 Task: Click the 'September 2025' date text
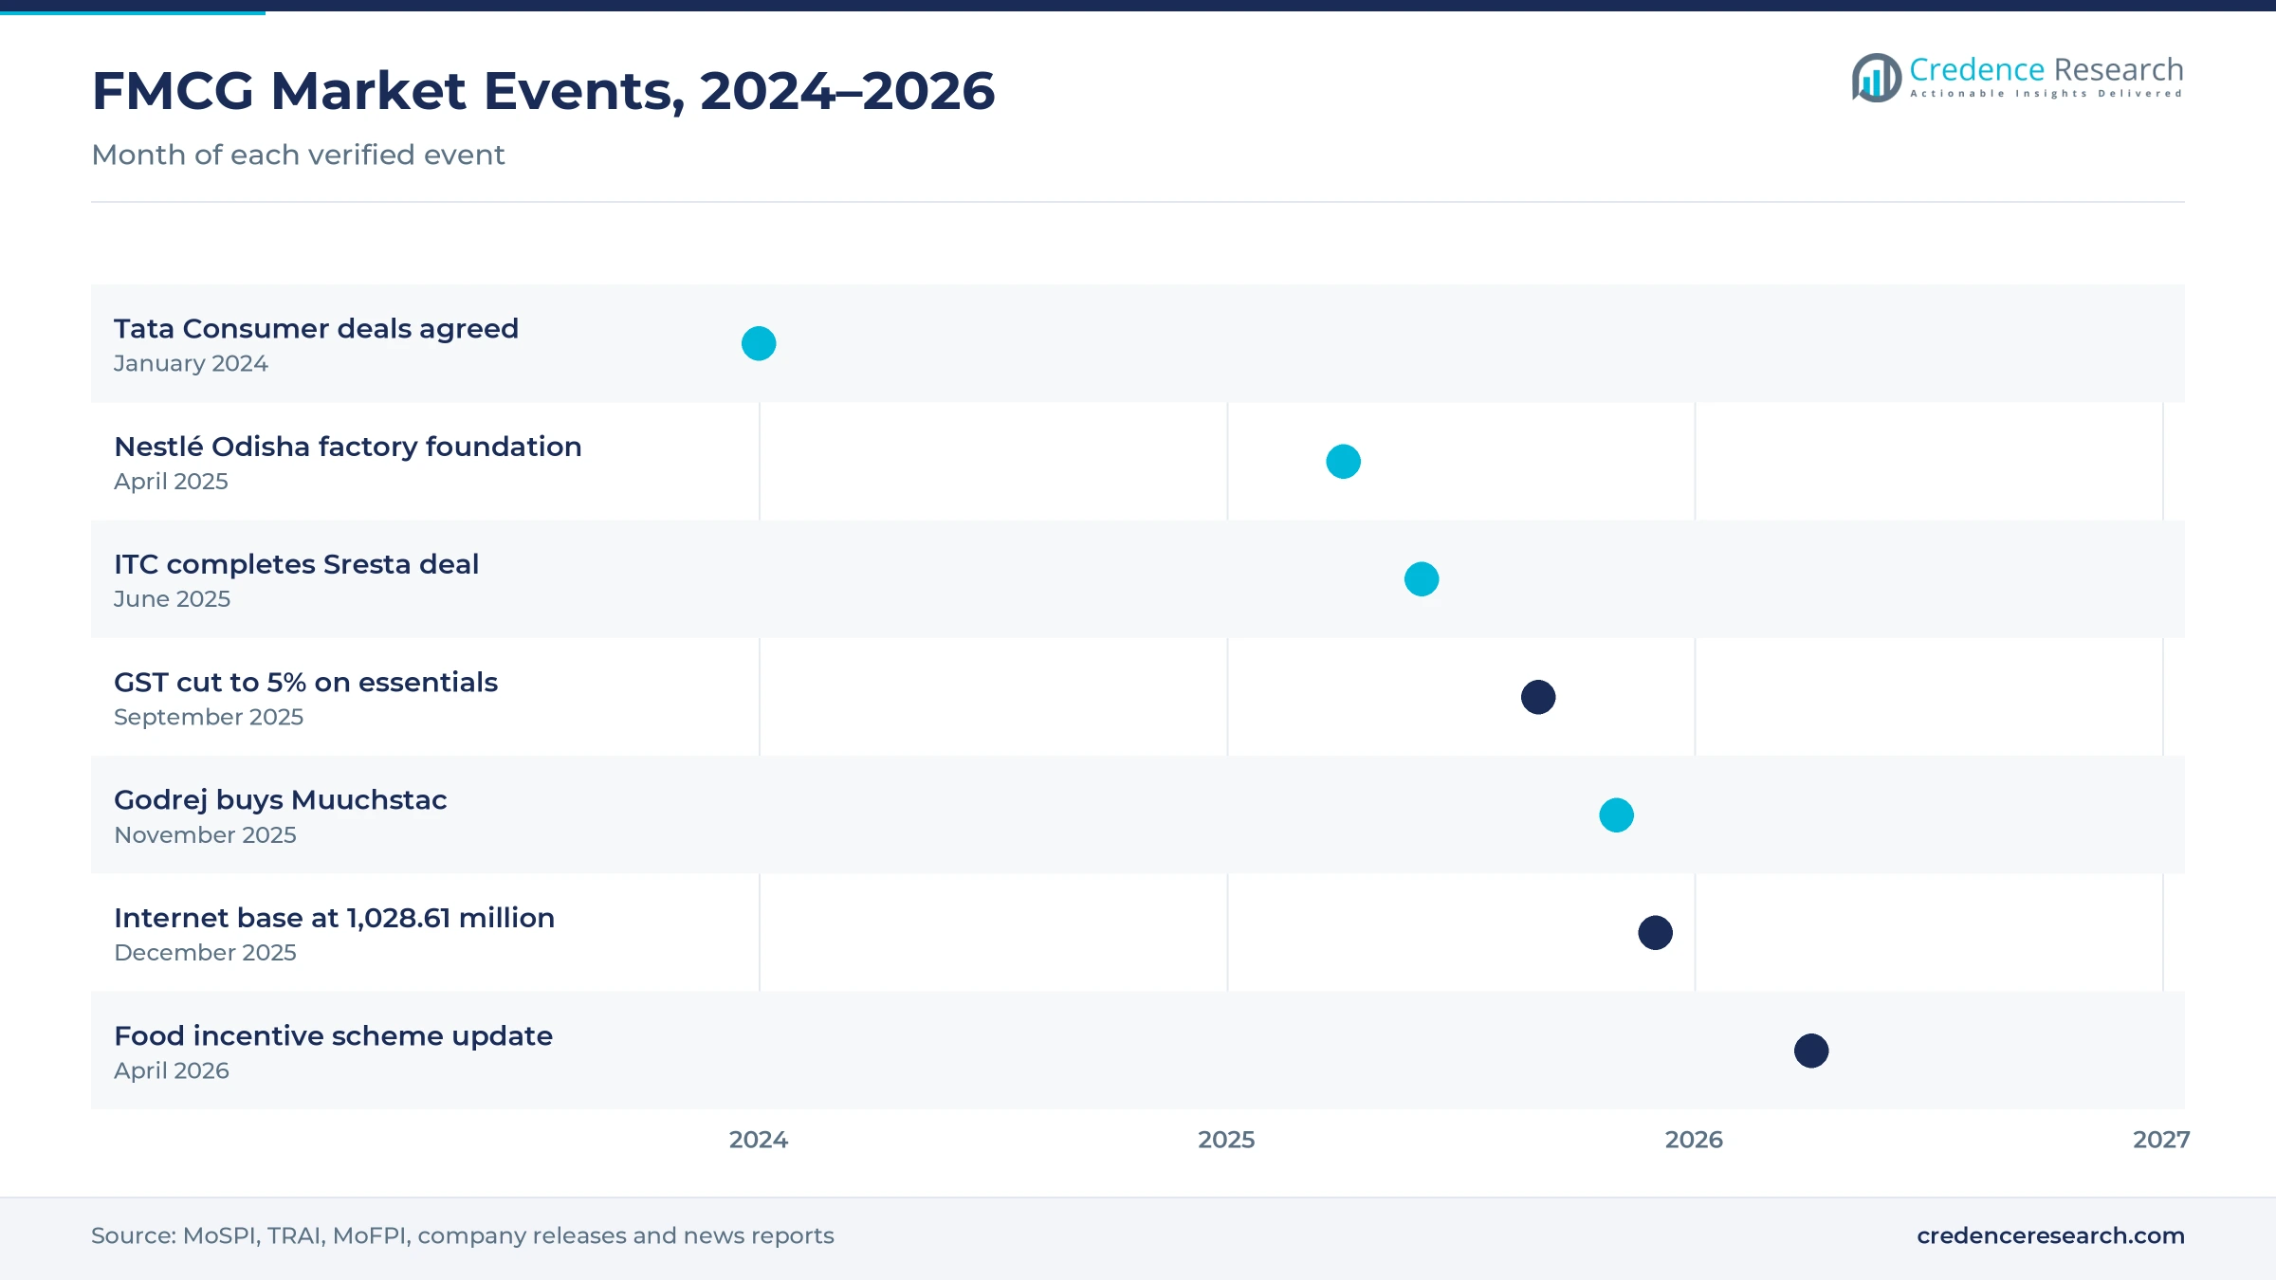(x=209, y=717)
